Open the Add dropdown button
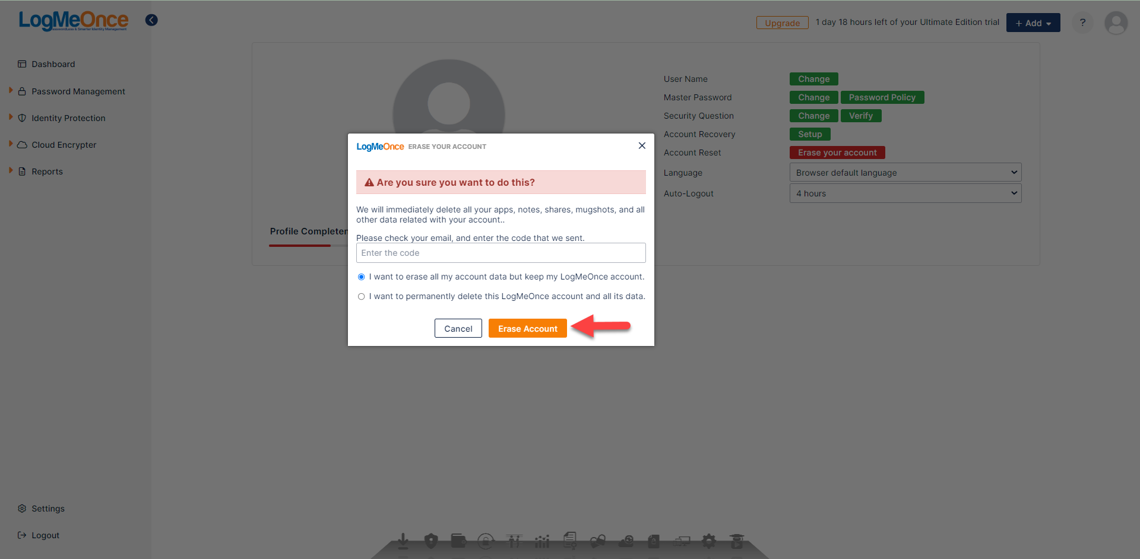The image size is (1140, 559). pyautogui.click(x=1033, y=23)
